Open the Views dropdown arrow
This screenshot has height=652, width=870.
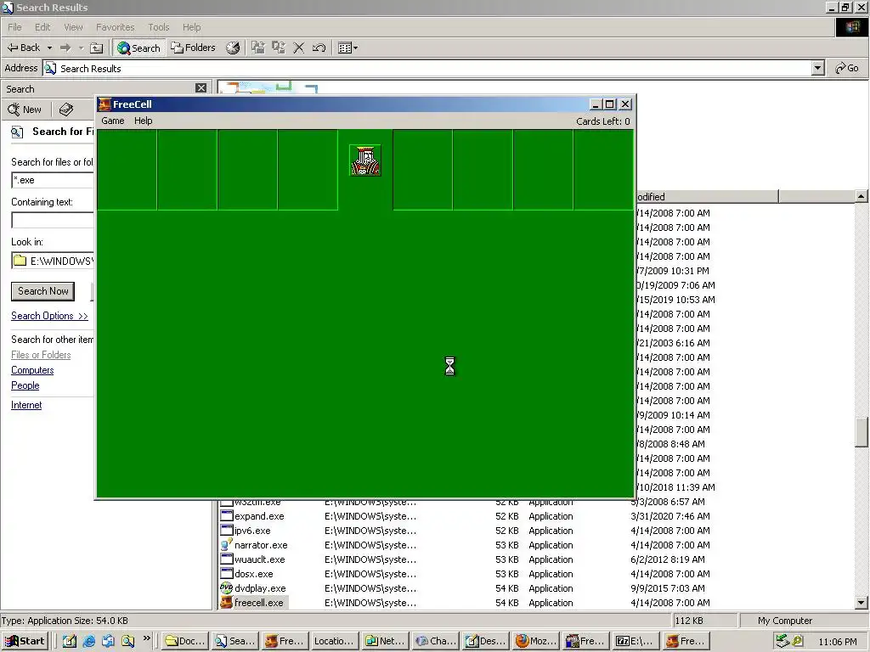(x=356, y=48)
